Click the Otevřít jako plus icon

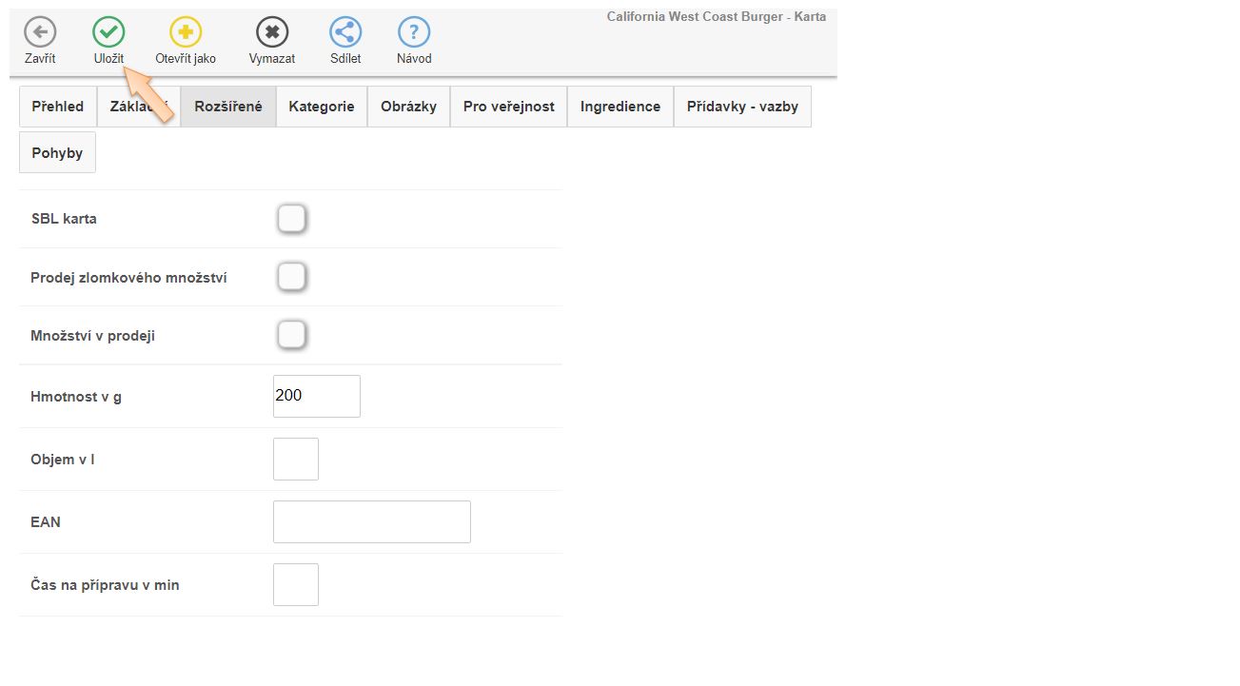click(186, 32)
